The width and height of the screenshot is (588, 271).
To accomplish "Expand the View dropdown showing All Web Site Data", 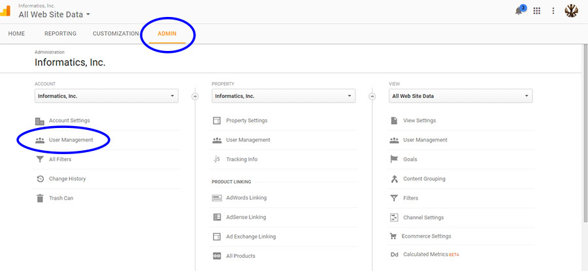I will (461, 96).
